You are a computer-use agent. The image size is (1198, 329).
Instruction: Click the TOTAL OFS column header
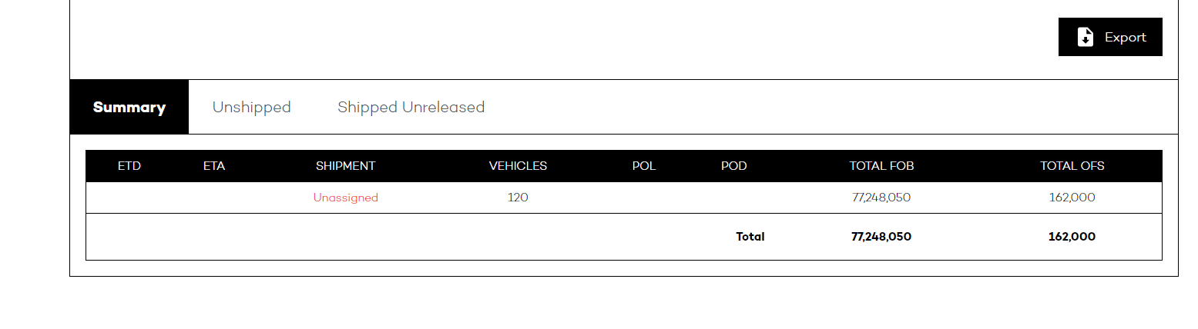click(1072, 166)
